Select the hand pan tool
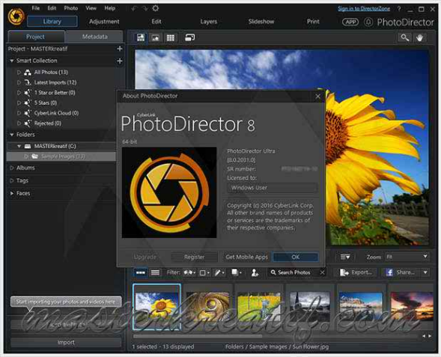The image size is (441, 357). (x=419, y=37)
